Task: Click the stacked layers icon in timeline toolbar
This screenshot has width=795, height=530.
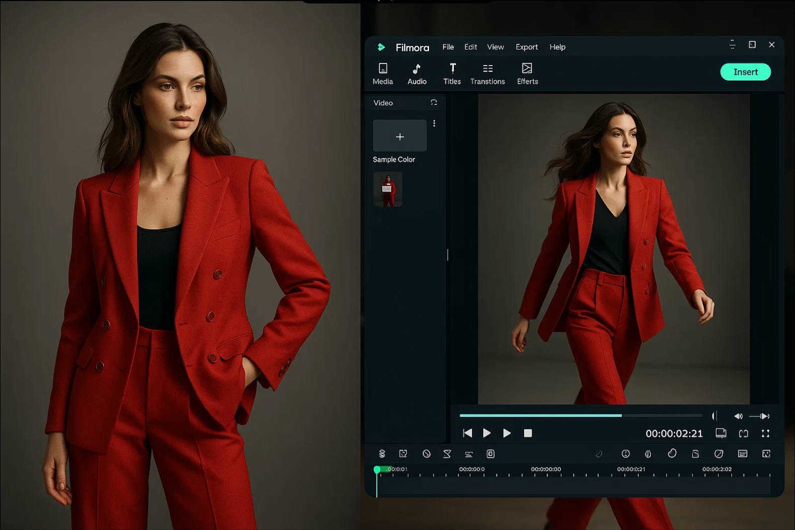Action: 382,454
